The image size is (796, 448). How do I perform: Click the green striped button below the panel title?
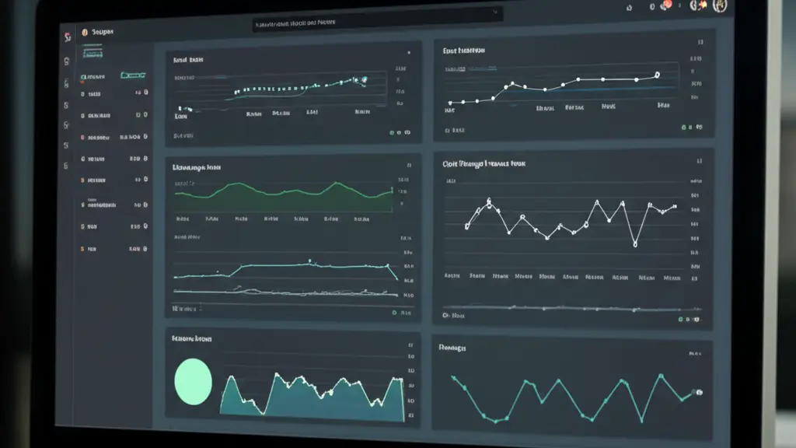93,53
